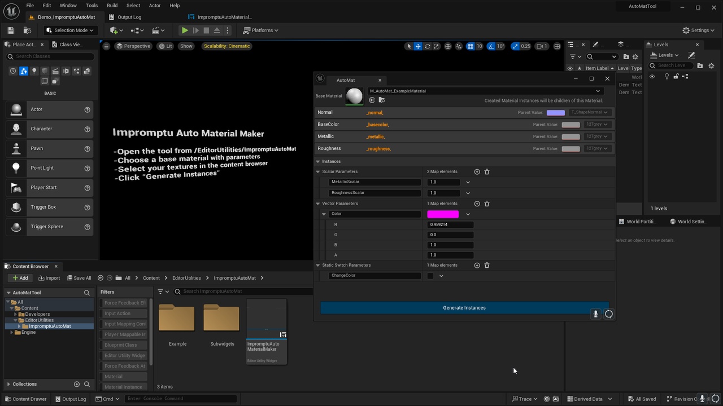723x406 pixels.
Task: Select the Recently Placed clock icon
Action: point(13,71)
